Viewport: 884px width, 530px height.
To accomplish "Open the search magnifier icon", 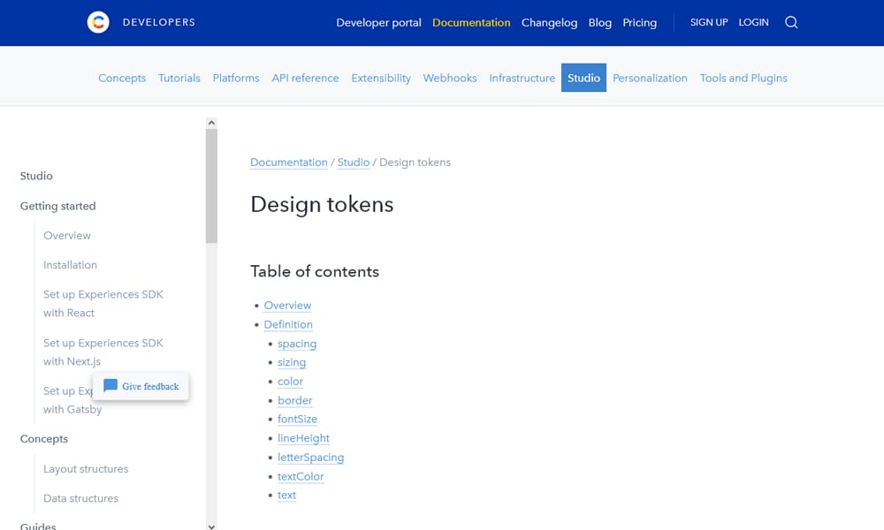I will point(790,22).
